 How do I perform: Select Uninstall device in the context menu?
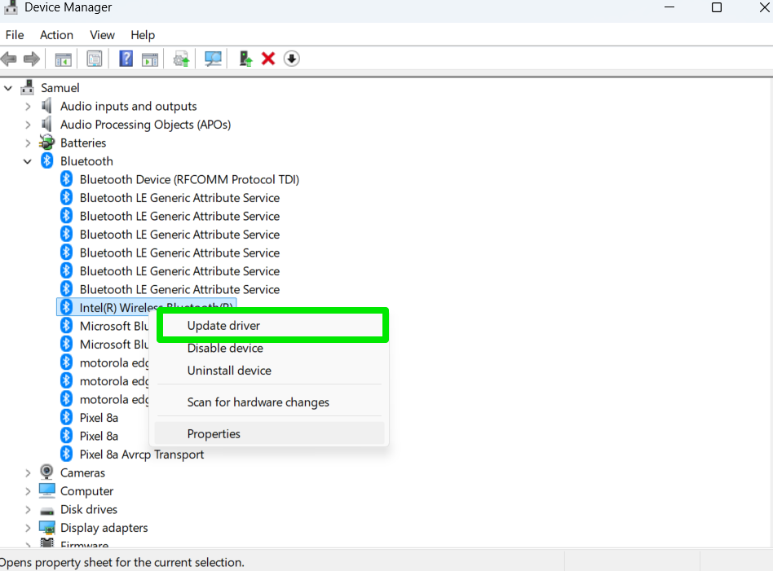coord(269,371)
